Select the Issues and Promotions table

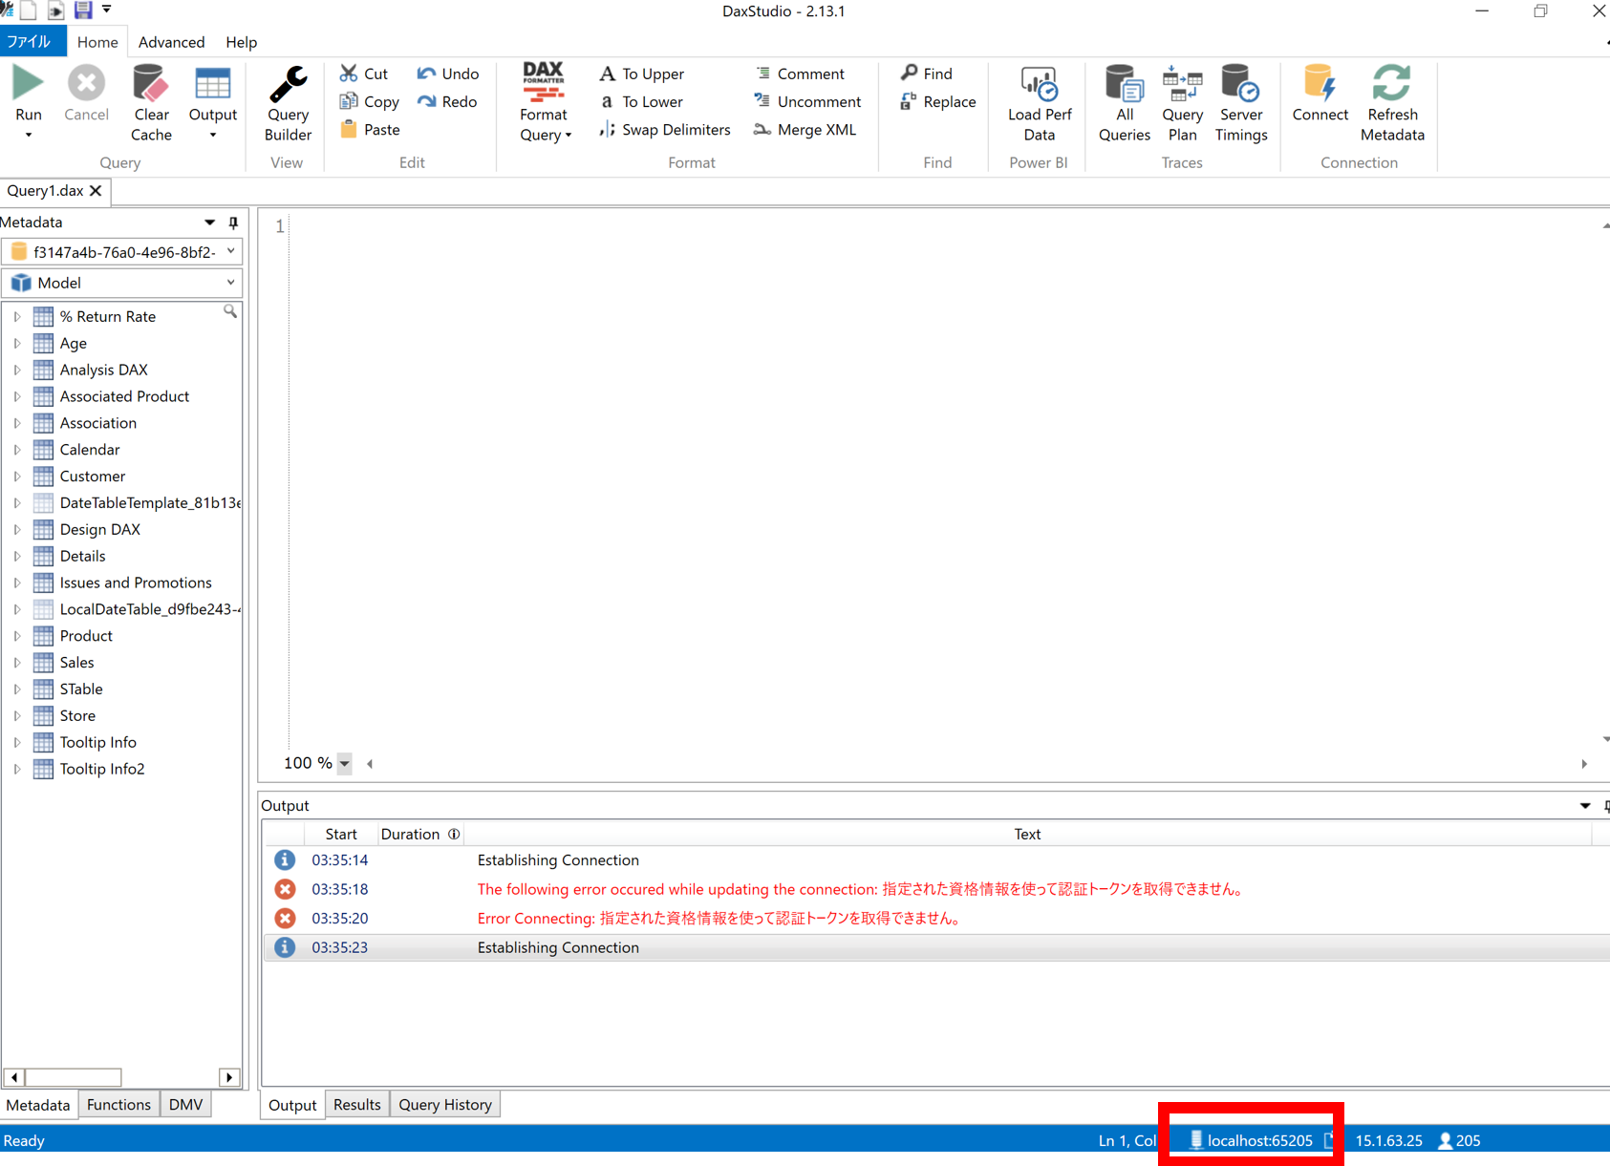point(136,583)
